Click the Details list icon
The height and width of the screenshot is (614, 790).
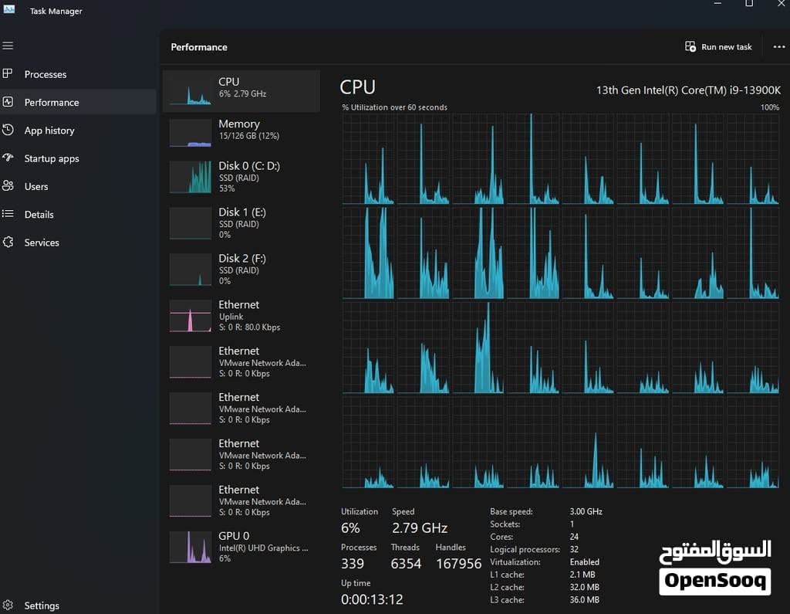tap(8, 214)
